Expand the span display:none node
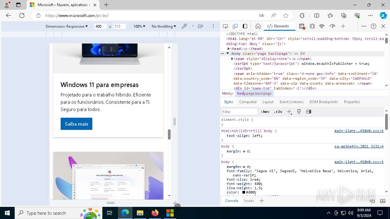Screen dimensions: 390x219 [x=232, y=59]
